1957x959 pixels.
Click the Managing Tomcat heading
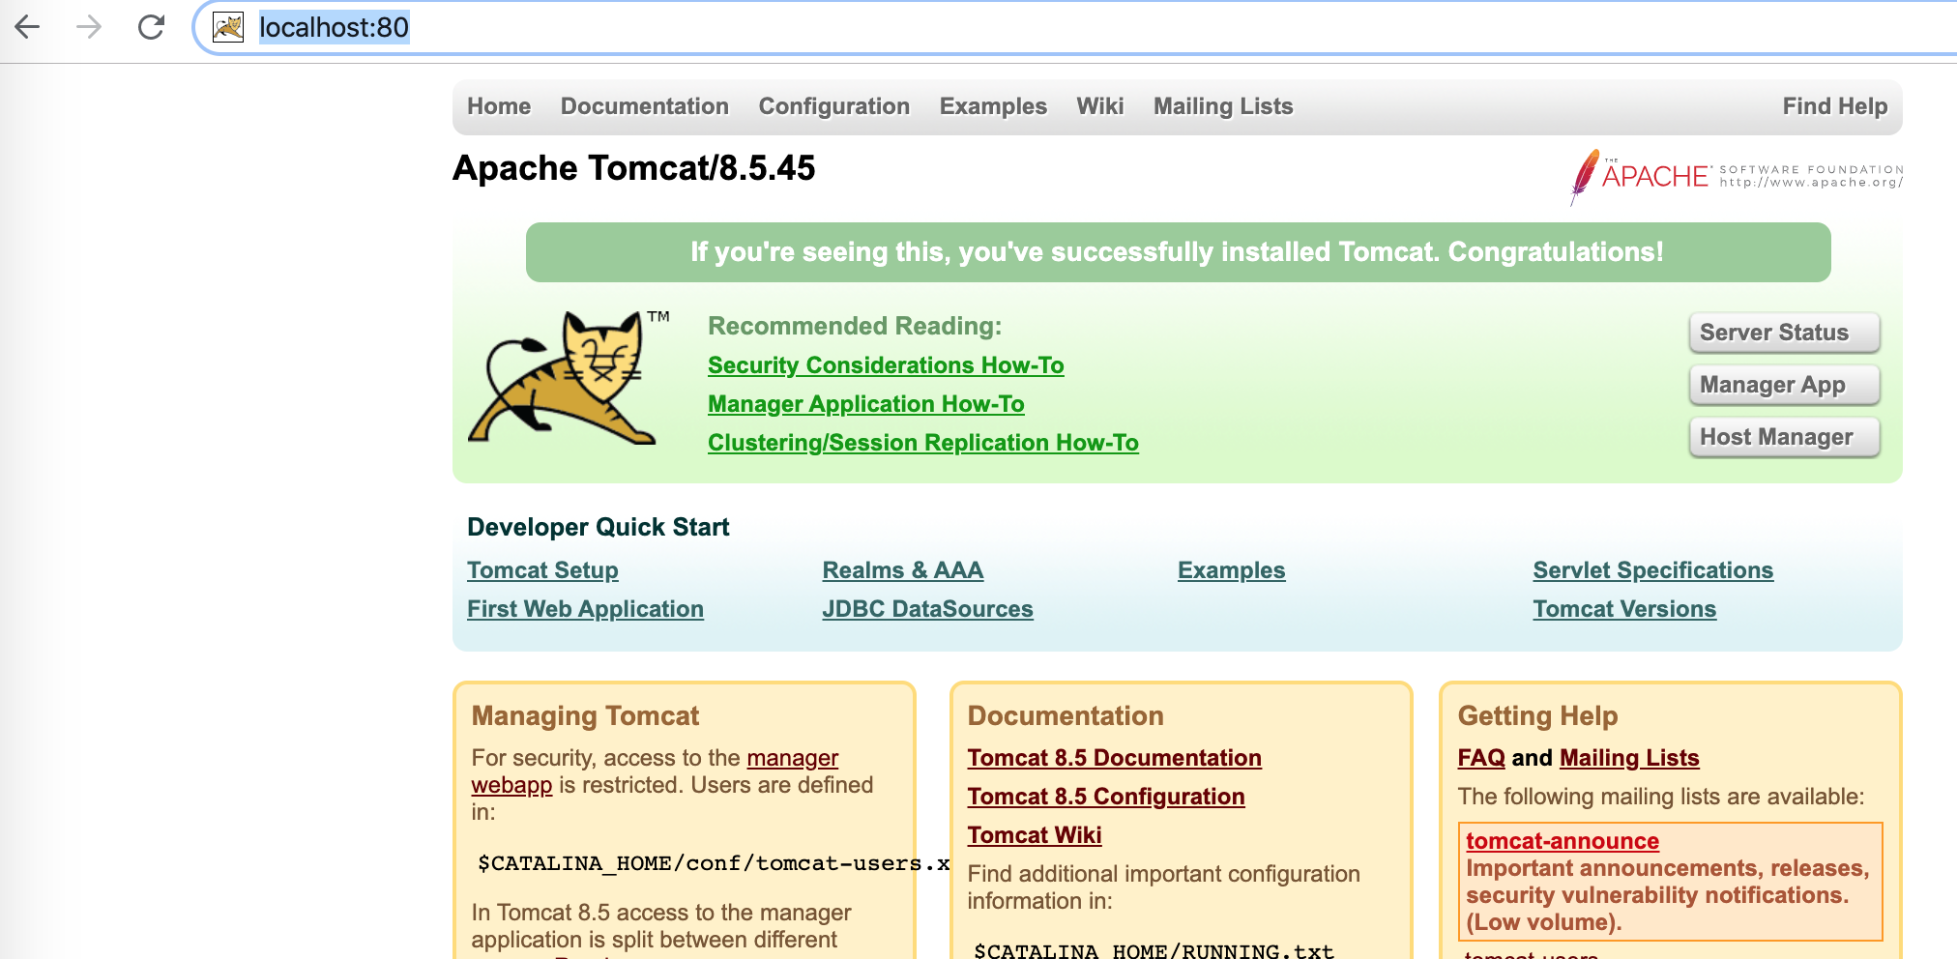(585, 715)
